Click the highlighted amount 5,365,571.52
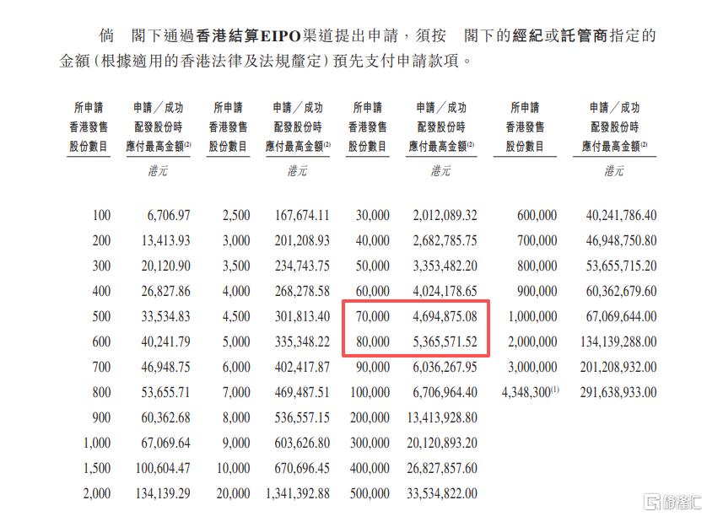The image size is (707, 516). 445,341
